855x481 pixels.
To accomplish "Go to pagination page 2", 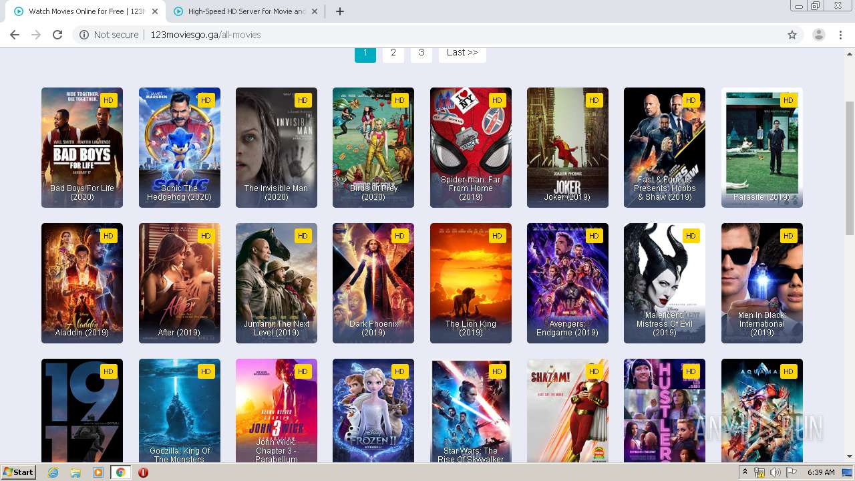I will (x=393, y=53).
